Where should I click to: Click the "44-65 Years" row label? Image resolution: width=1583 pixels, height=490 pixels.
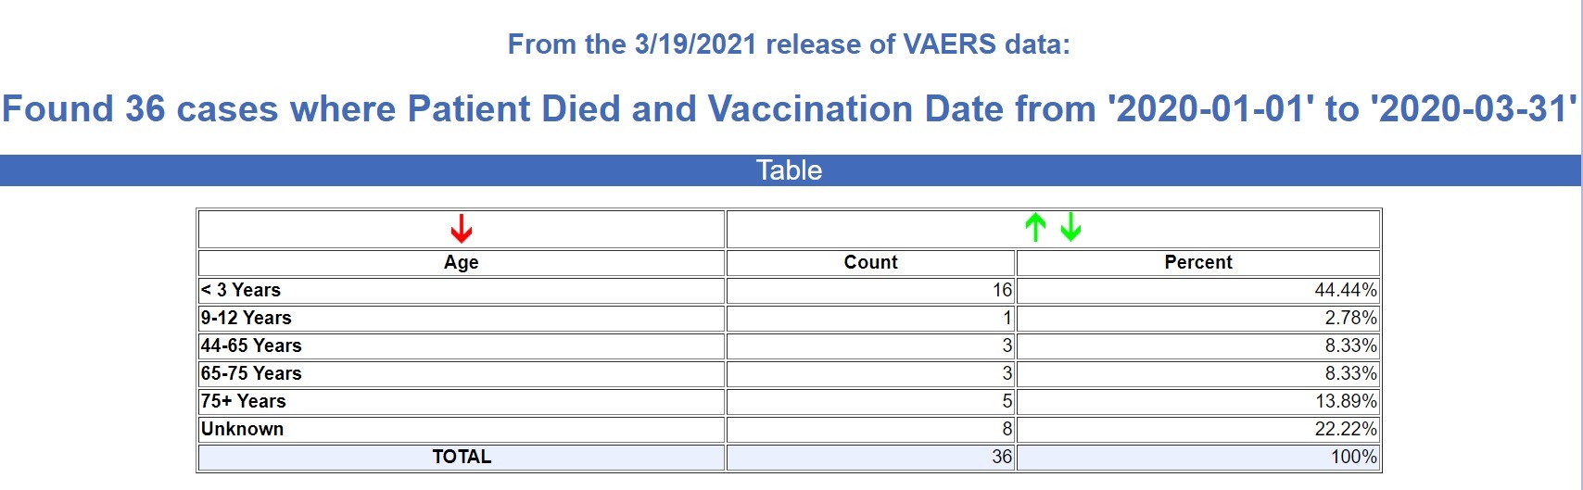pos(251,346)
